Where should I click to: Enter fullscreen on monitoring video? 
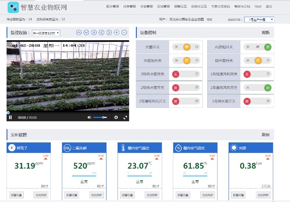(x=125, y=118)
